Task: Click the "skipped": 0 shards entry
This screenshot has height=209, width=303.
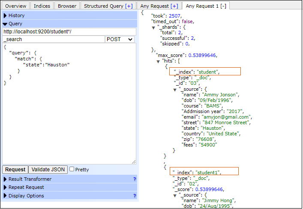Action: click(x=175, y=44)
